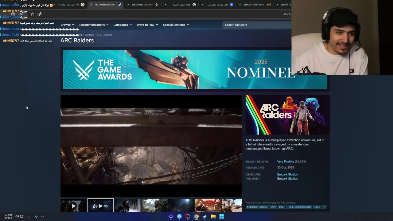Open the Very Positive reviews link
This screenshot has height=221, width=393.
click(x=286, y=161)
